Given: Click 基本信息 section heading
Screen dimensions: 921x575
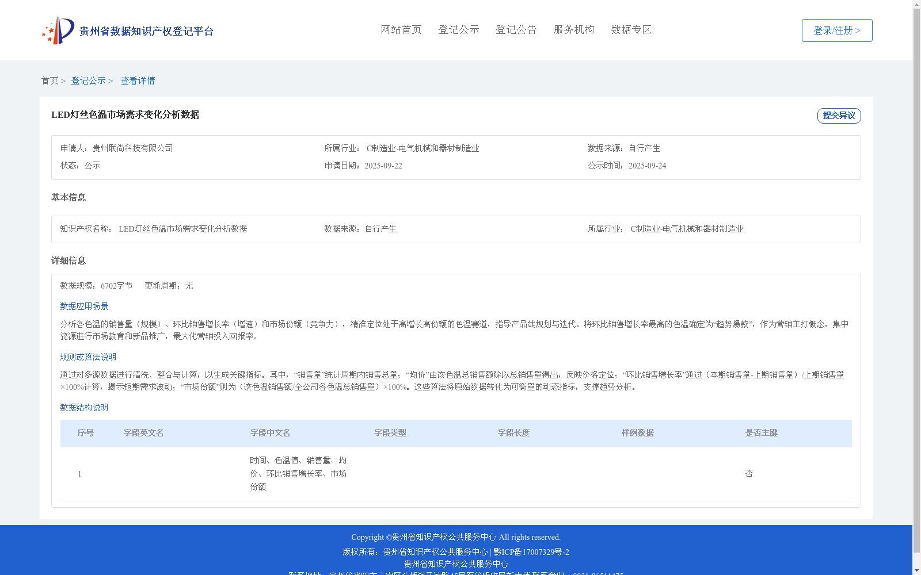Looking at the screenshot, I should tap(68, 197).
